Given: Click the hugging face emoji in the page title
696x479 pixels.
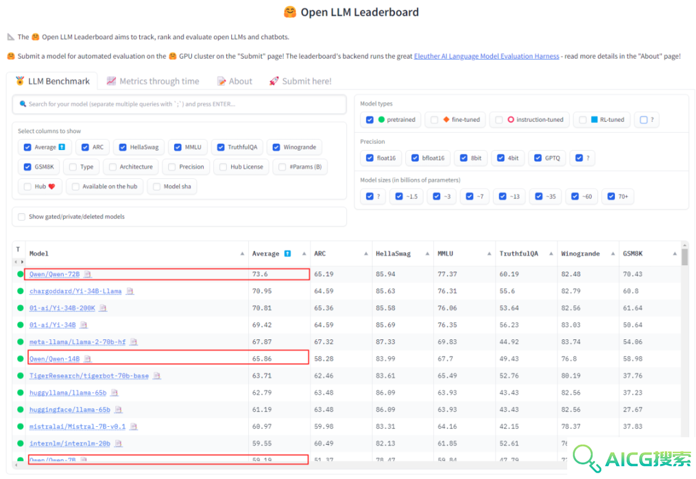Looking at the screenshot, I should click(290, 12).
